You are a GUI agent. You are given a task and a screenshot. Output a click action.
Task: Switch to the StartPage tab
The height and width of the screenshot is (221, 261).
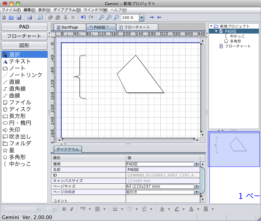(x=70, y=27)
